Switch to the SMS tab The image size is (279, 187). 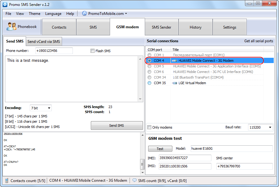click(93, 27)
